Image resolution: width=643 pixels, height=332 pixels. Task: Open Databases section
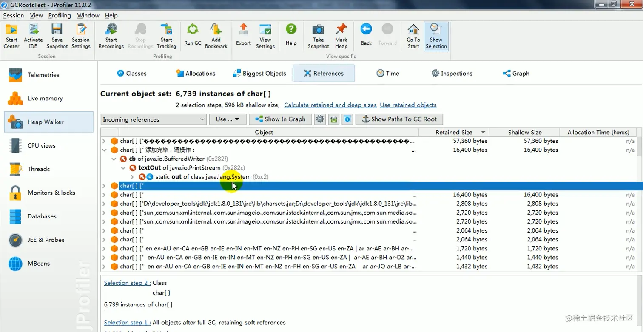(x=49, y=216)
